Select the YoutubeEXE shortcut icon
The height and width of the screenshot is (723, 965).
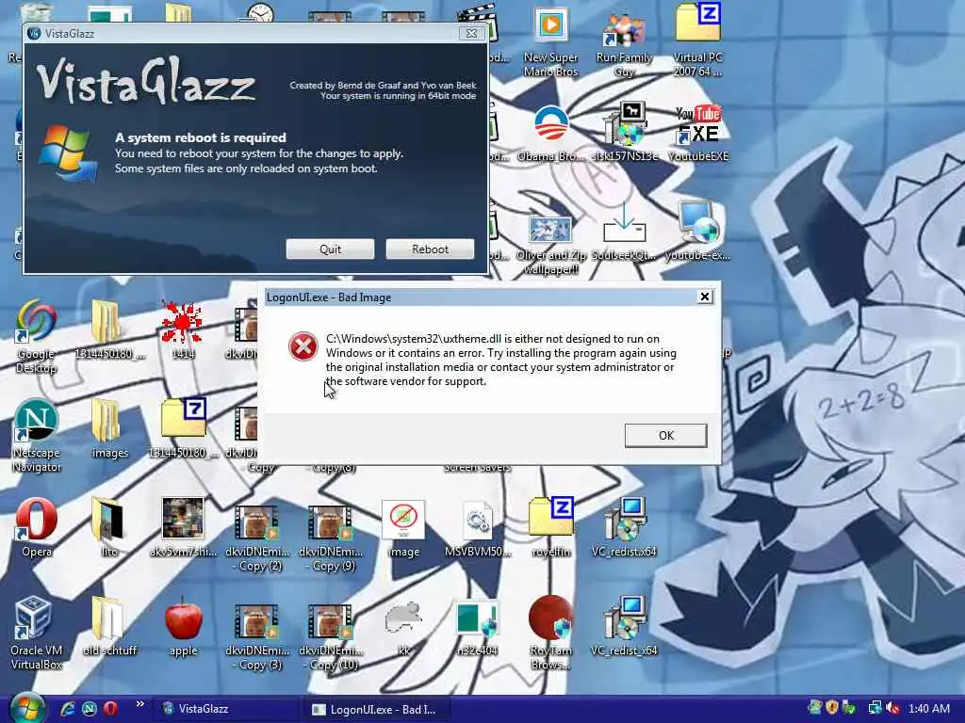pos(698,133)
